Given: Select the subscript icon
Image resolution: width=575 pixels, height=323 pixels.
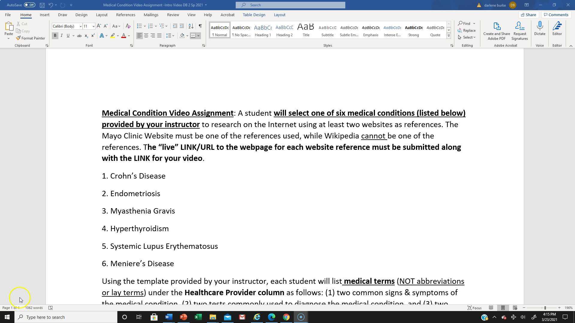Looking at the screenshot, I should click(86, 36).
